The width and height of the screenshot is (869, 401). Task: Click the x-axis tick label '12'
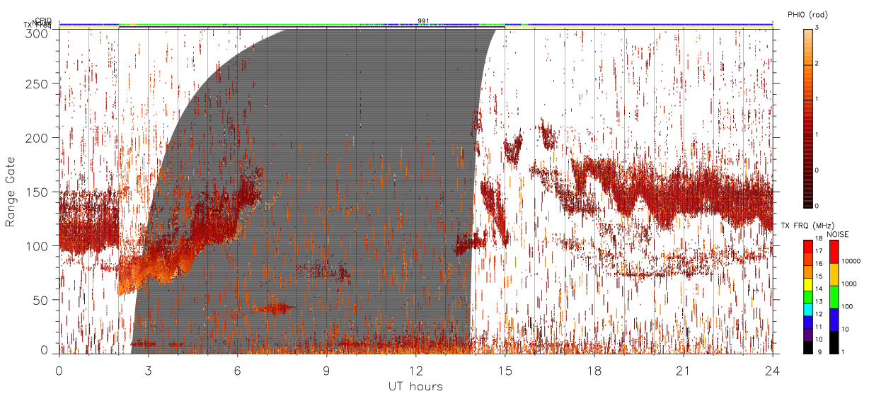416,370
